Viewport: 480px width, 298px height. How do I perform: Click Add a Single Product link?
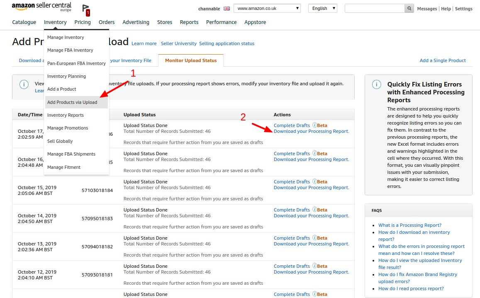click(x=443, y=60)
